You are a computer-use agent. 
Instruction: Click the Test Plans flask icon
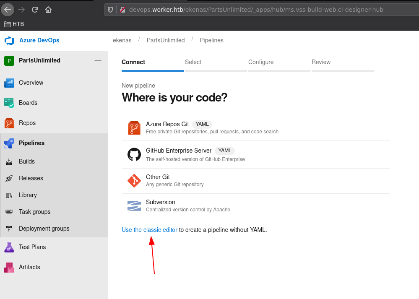click(x=9, y=247)
